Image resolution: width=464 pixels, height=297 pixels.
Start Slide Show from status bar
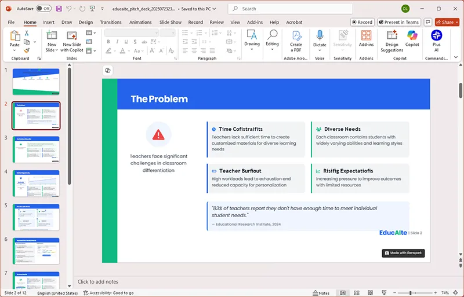point(383,293)
